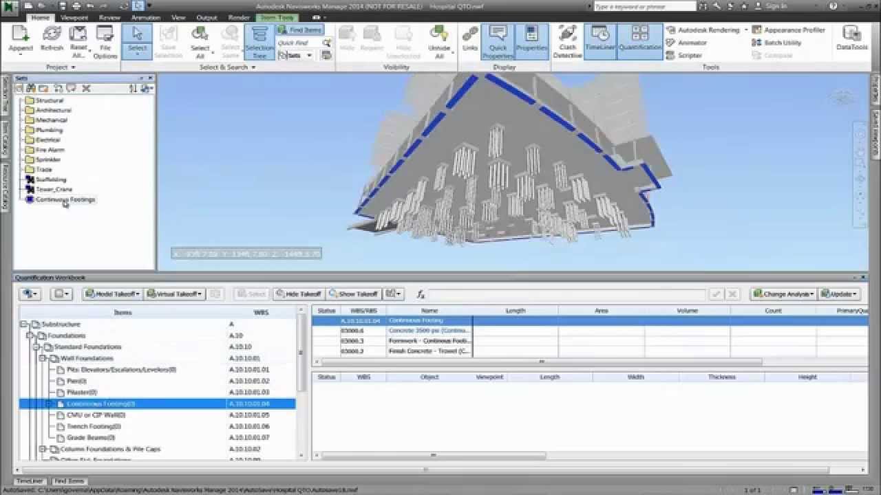The image size is (881, 495).
Task: Click the Quick Find search icon
Action: [327, 43]
